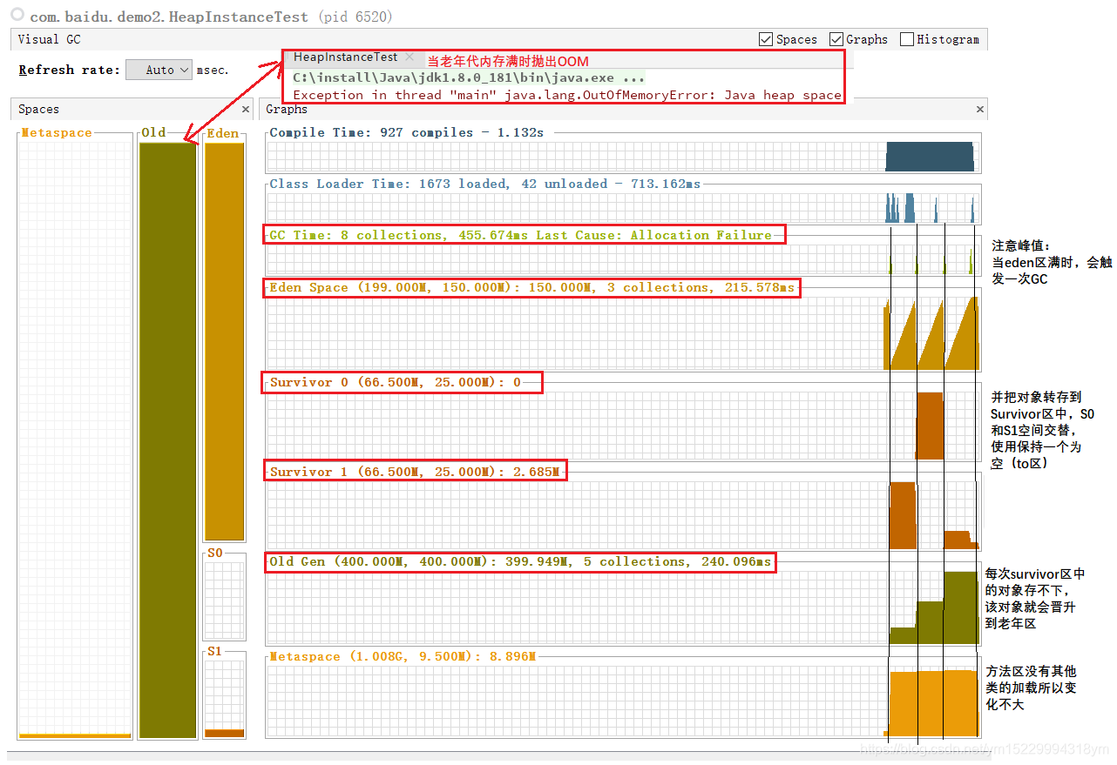
Task: Enable the Histogram checkbox
Action: (x=907, y=39)
